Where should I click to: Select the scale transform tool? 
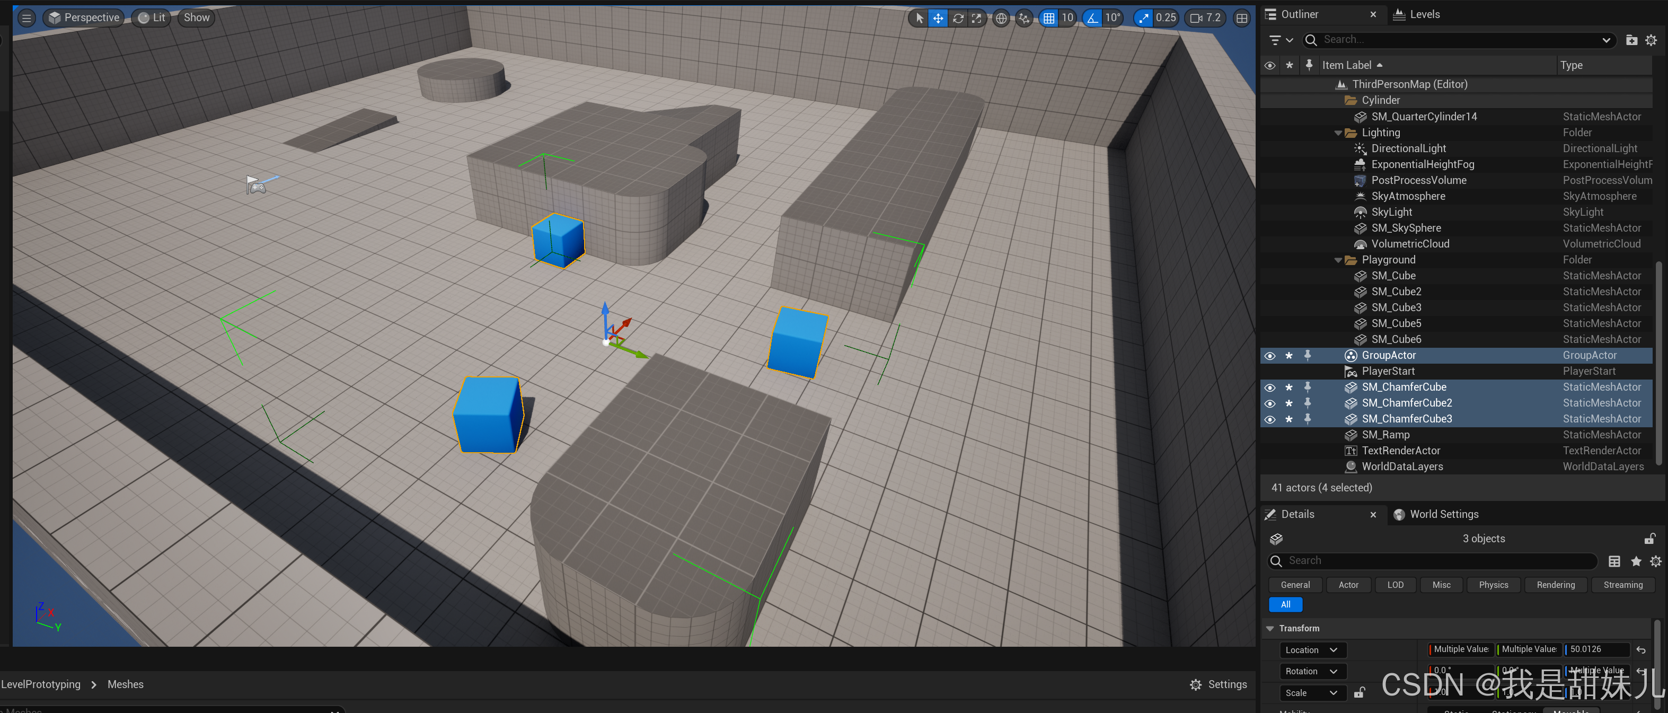(976, 18)
